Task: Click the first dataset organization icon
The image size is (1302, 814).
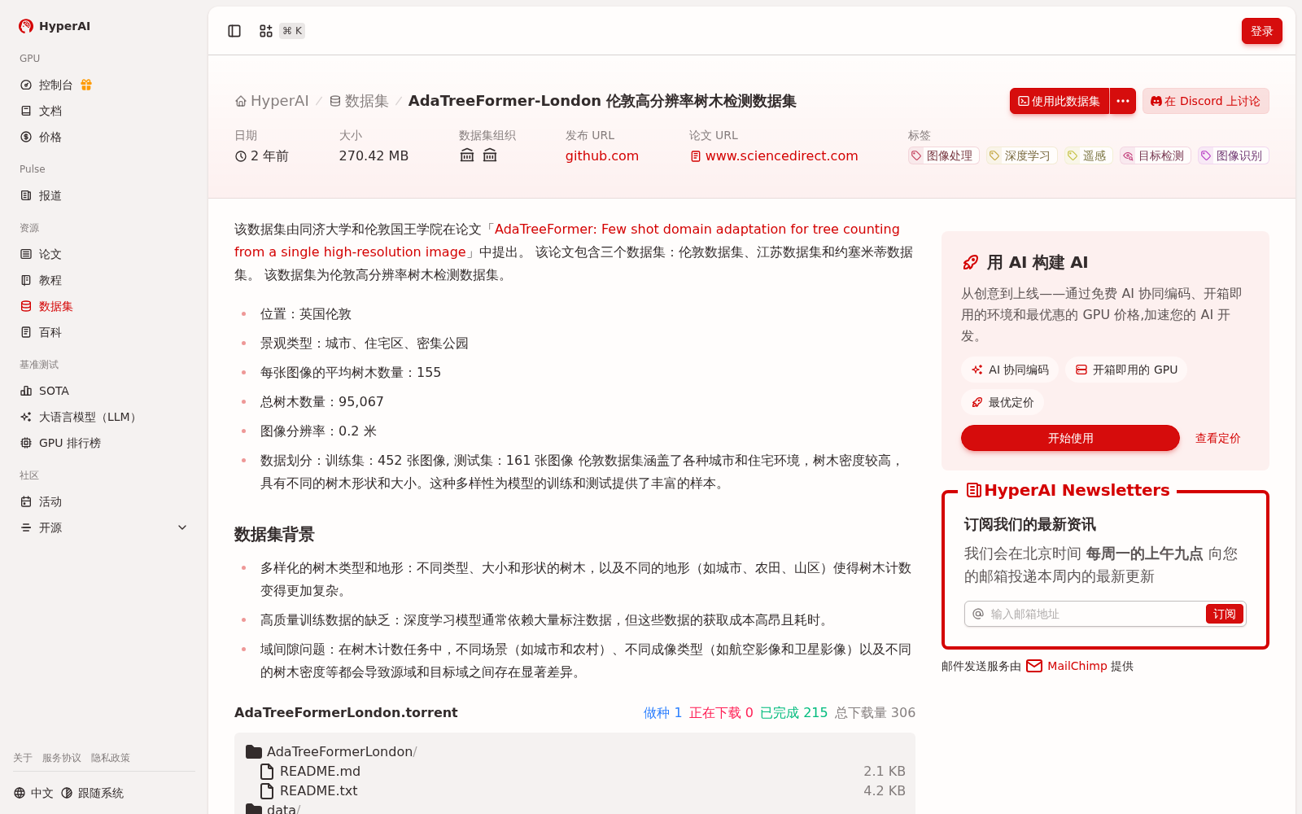Action: tap(467, 155)
